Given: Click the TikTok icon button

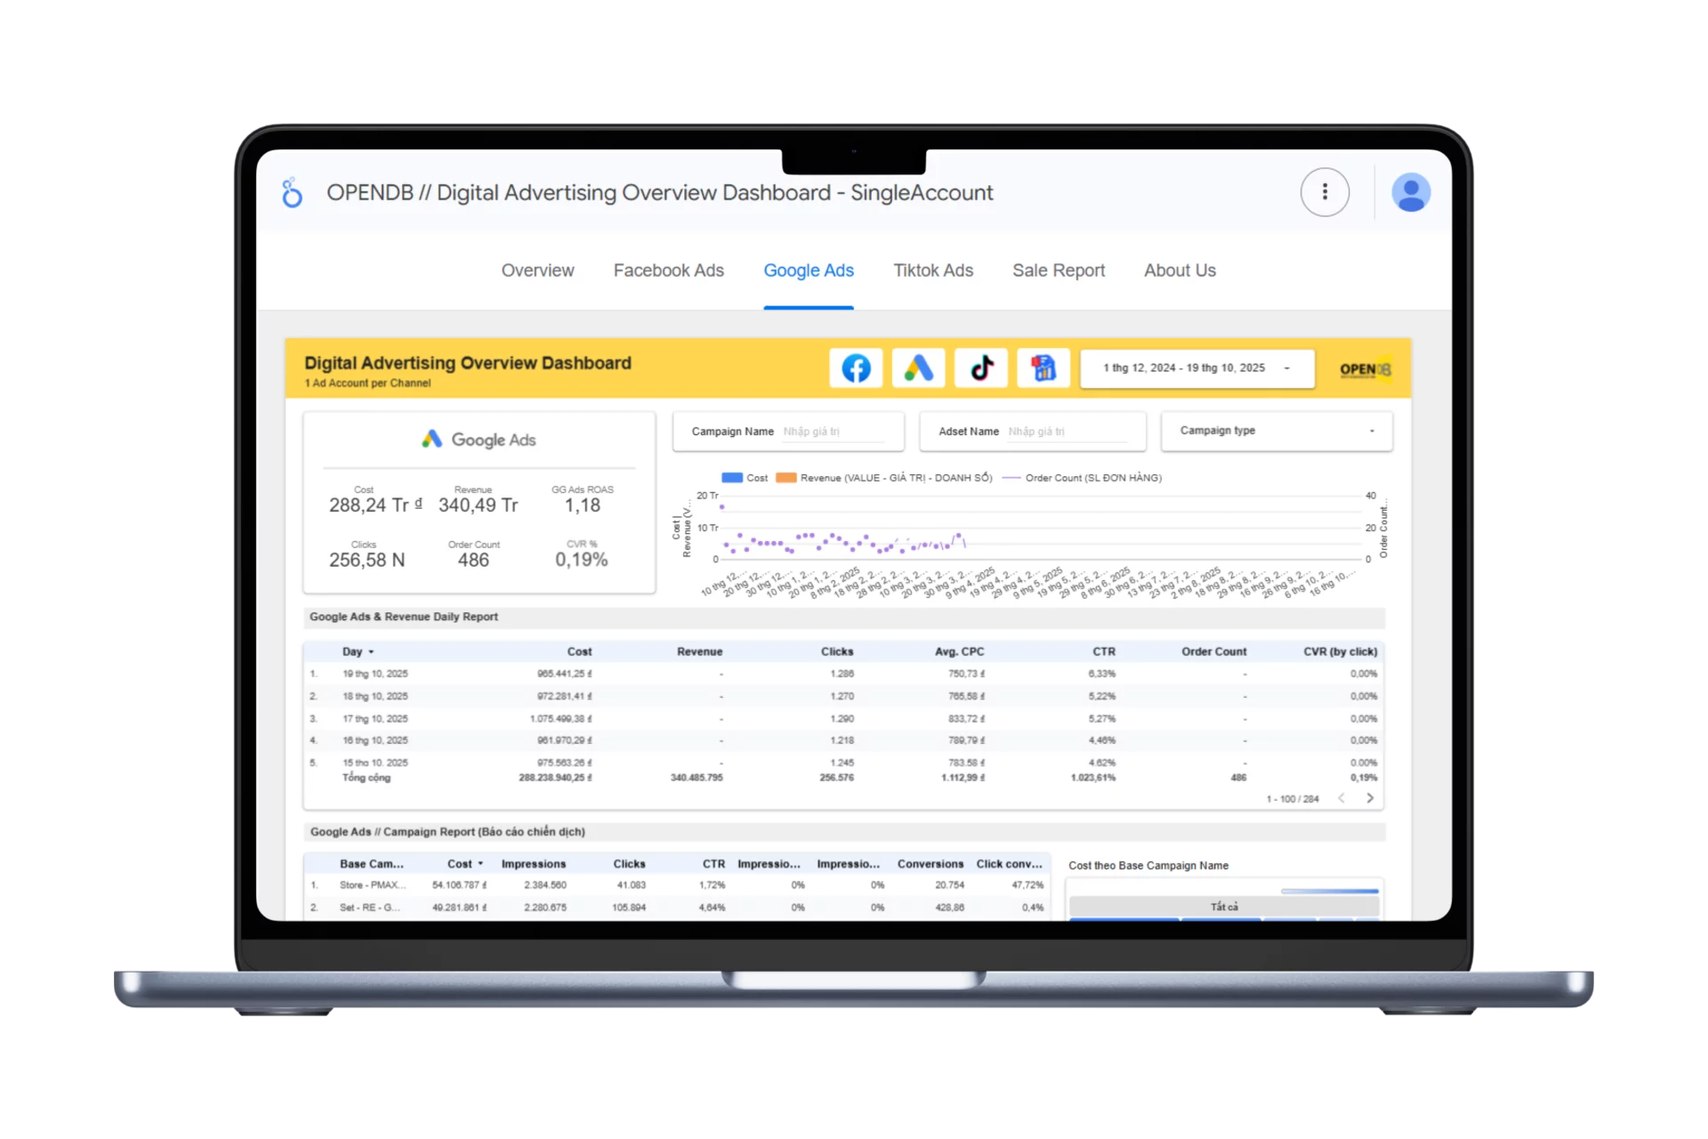Looking at the screenshot, I should [x=981, y=368].
